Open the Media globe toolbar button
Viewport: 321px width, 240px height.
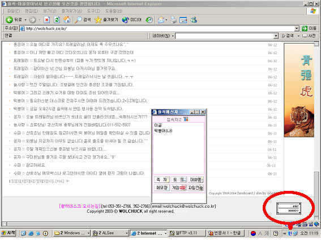(132, 20)
